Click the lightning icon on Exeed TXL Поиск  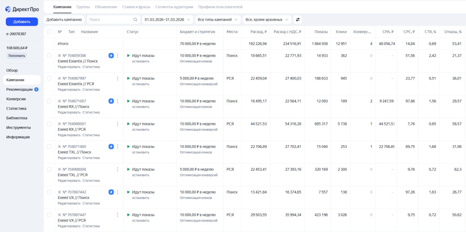pyautogui.click(x=111, y=147)
